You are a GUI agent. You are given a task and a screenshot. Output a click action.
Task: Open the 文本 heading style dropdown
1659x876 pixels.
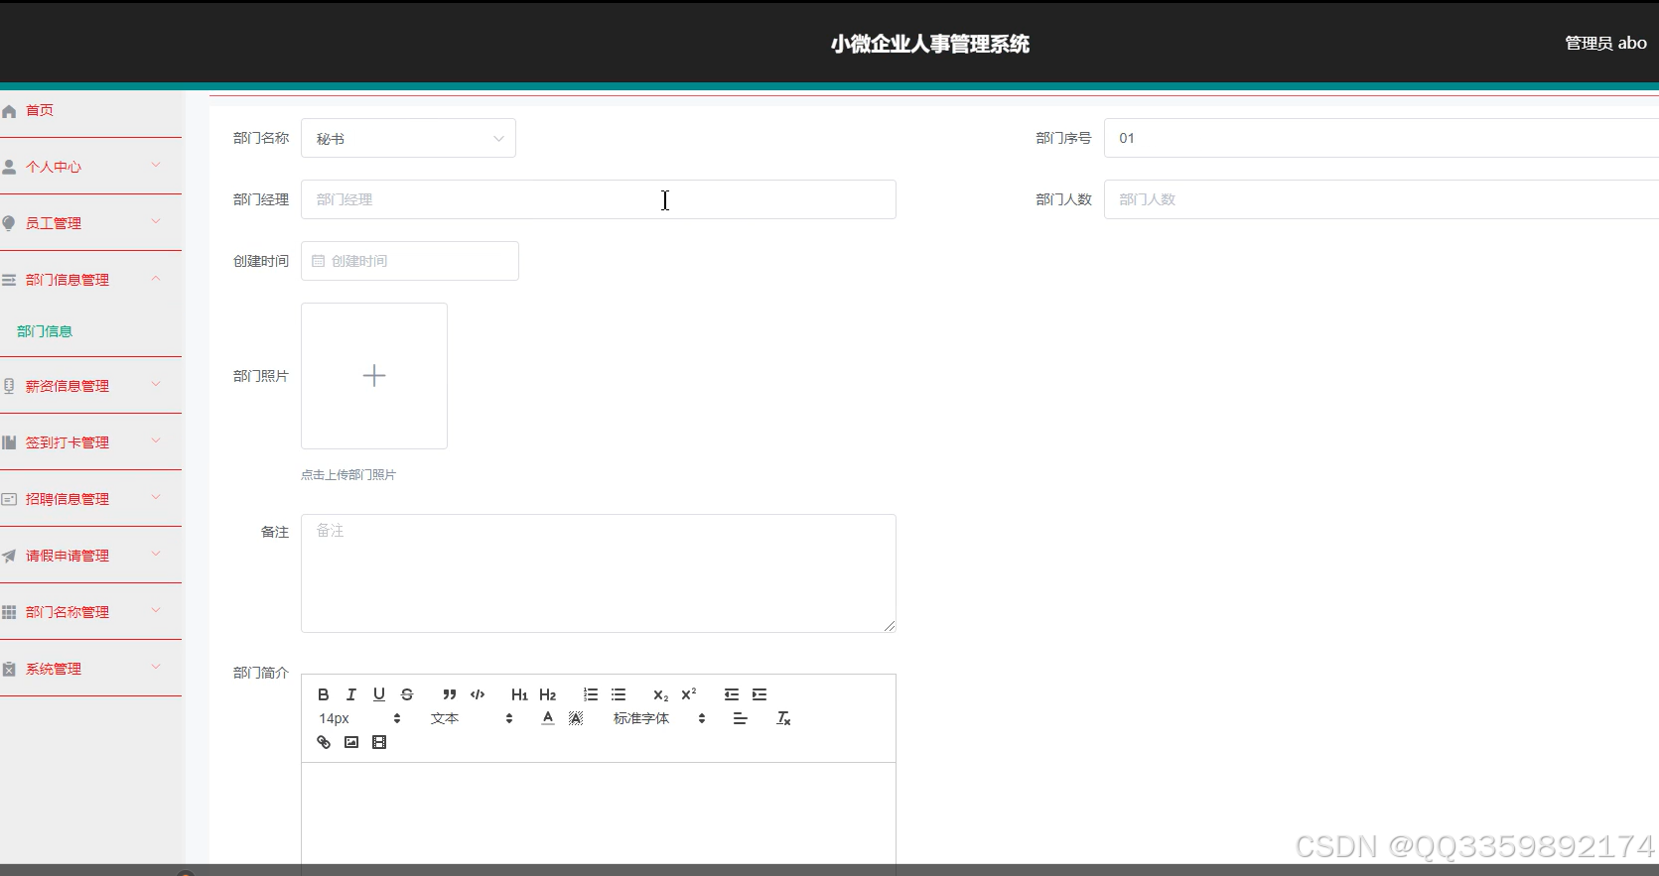[x=472, y=718]
